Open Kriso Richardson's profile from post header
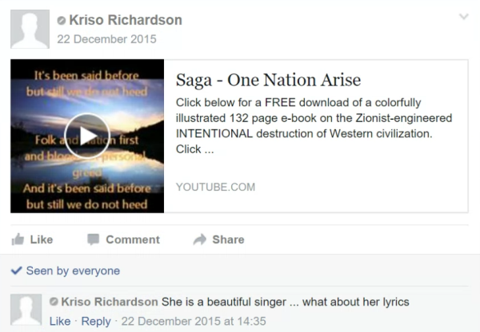This screenshot has height=332, width=480. [126, 20]
